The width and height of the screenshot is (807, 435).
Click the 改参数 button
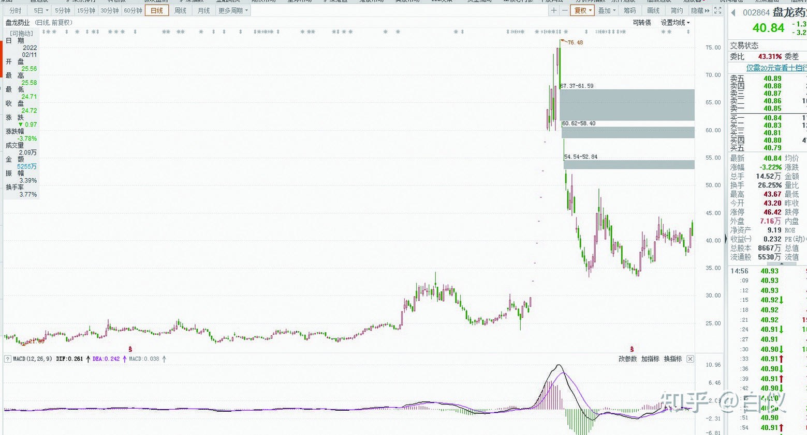coord(627,359)
